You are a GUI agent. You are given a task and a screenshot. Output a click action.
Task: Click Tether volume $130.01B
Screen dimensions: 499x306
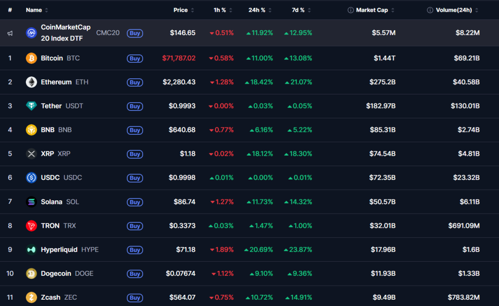(x=465, y=106)
